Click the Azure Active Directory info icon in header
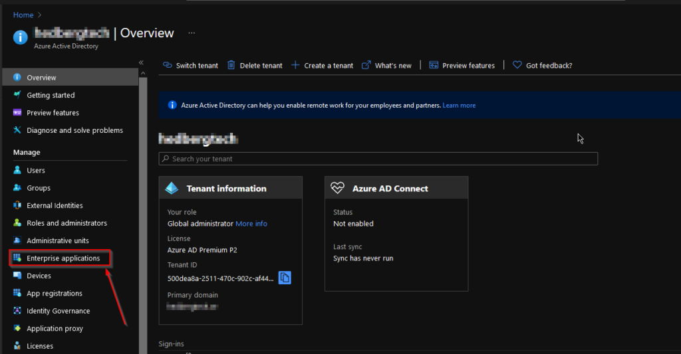Screen dimensions: 681x354 20,37
